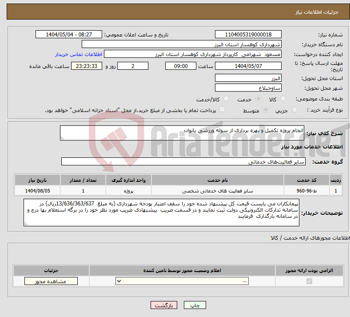Click the need date cell 1404/08/05
The width and height of the screenshot is (350, 317).
tap(37, 191)
